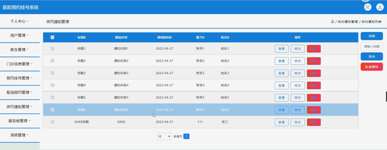Open the rows-per-page dropdown showing 10
Viewport: 387px width, 150px height.
[x=164, y=136]
